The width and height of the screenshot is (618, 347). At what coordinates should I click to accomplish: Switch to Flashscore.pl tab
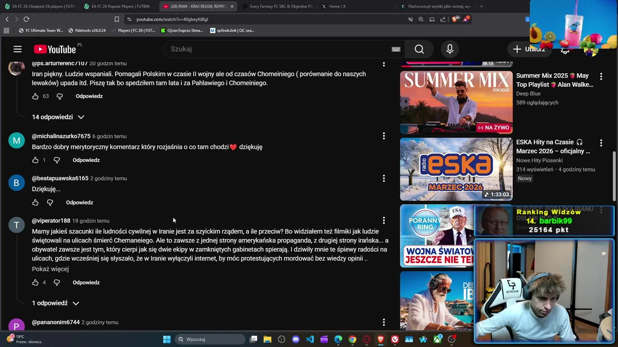coord(437,6)
